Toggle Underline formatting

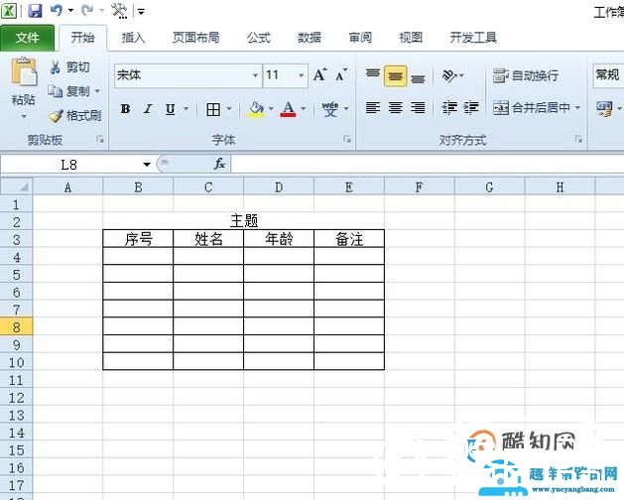point(171,109)
